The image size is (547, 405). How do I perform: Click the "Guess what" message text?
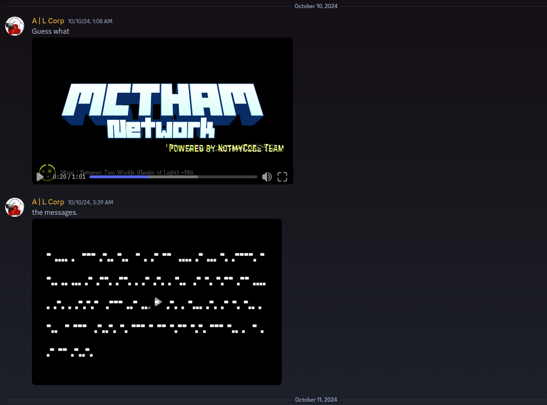click(50, 31)
